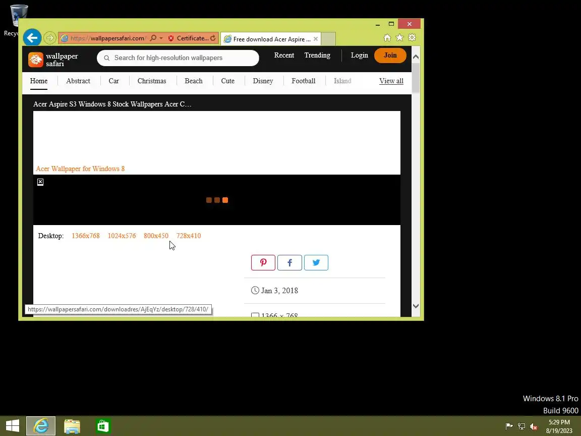Click the Login link
Screen dimensions: 581x436
click(360, 55)
